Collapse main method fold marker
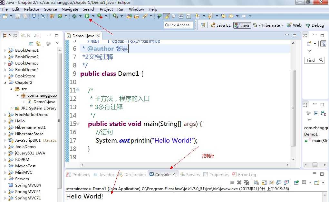The height and width of the screenshot is (202, 329). (78, 123)
